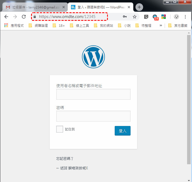This screenshot has height=182, width=192.
Task: Click the scrollbar up arrow
Action: coord(189,33)
